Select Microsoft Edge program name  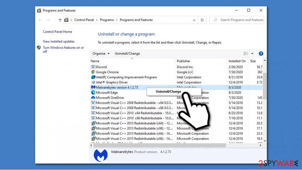107,92
